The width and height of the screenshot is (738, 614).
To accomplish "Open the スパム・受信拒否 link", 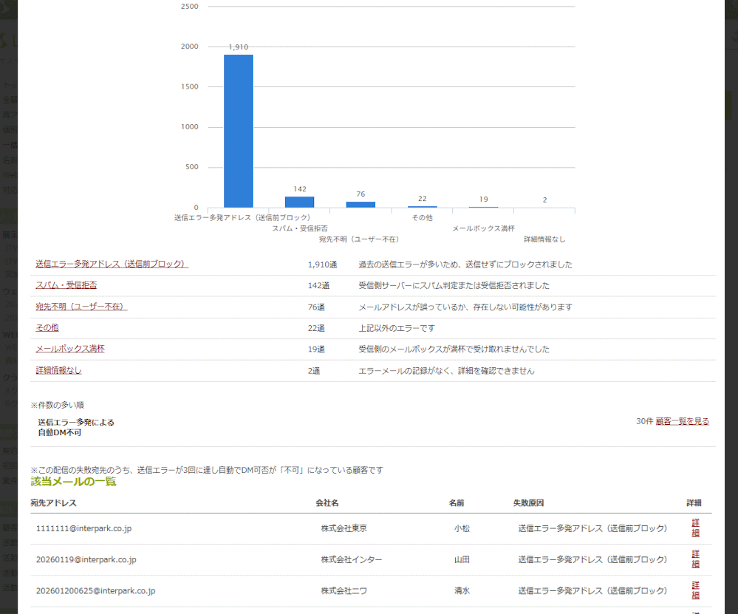I will pos(66,285).
